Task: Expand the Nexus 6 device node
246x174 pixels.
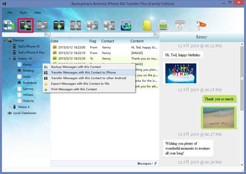Action: click(10, 107)
